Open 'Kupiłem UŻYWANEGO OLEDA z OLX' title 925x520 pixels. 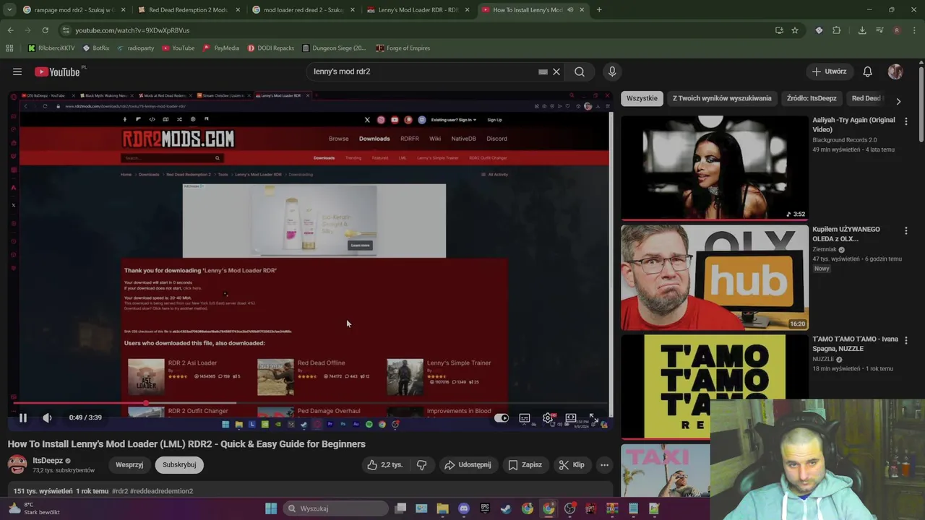tap(846, 234)
